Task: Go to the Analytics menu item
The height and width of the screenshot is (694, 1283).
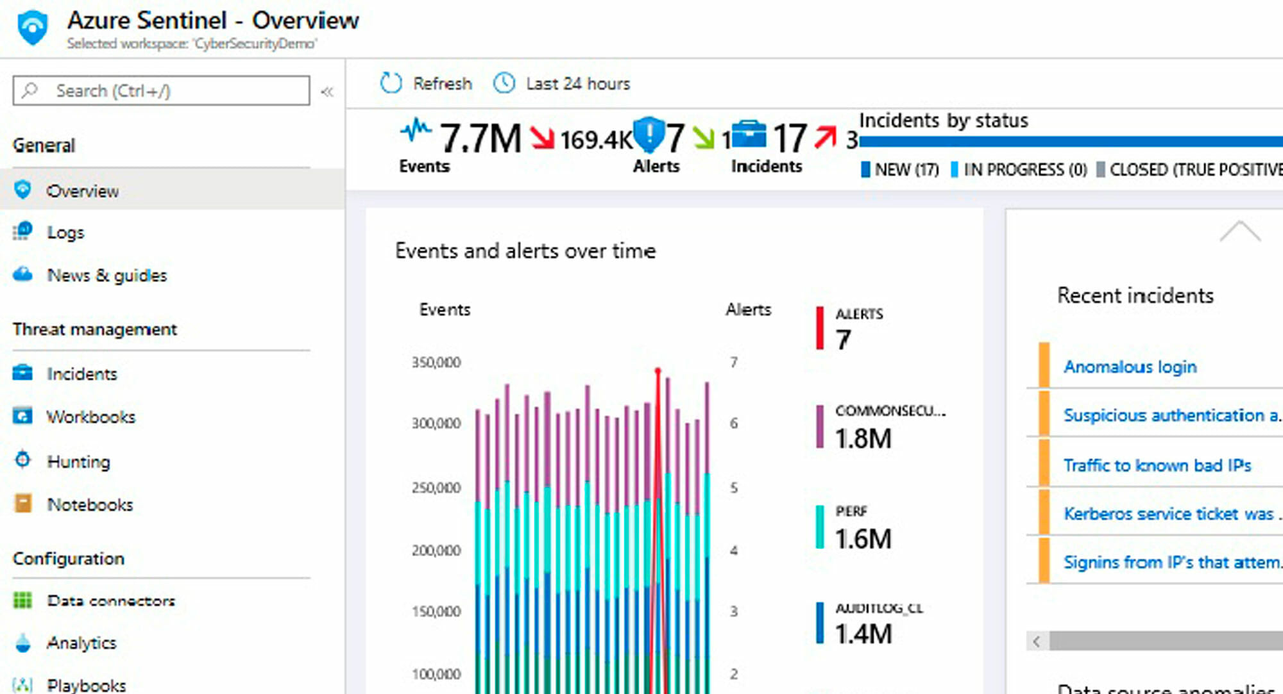Action: [81, 643]
